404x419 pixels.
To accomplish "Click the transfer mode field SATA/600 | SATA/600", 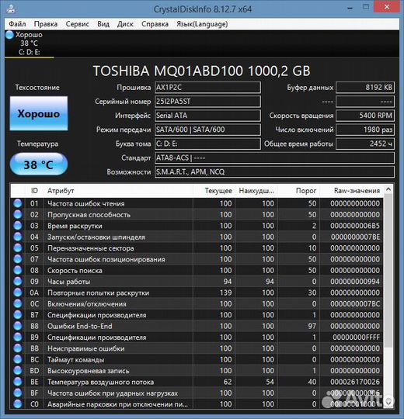I will click(207, 130).
